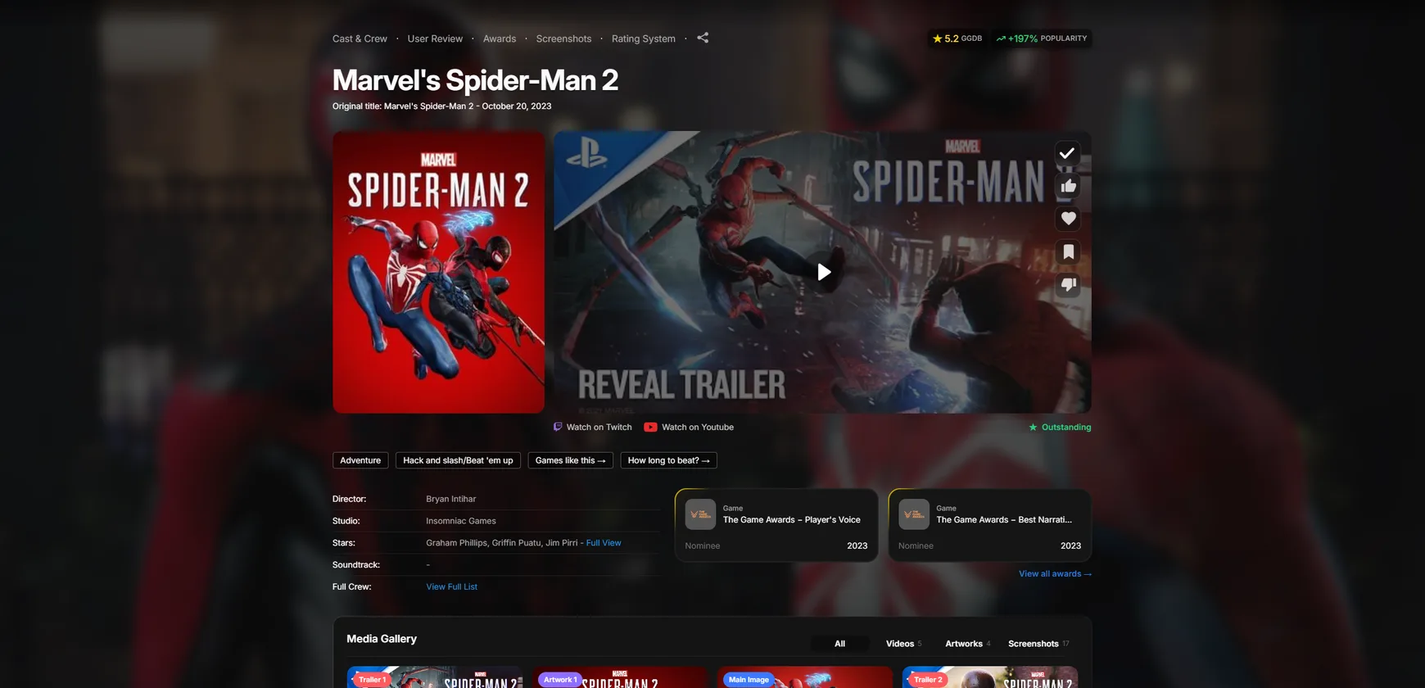Click star name Graham Phillips
The width and height of the screenshot is (1425, 688).
(456, 543)
